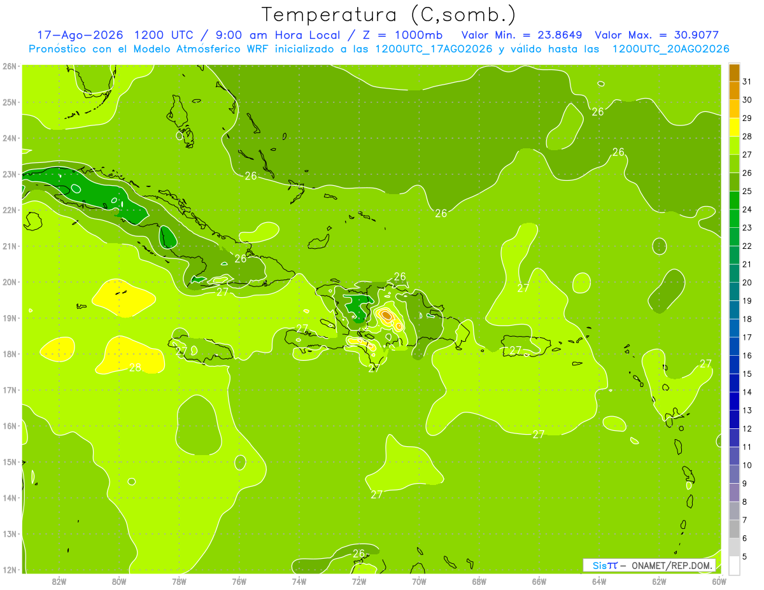Click the longitude label "70W"

click(x=419, y=581)
